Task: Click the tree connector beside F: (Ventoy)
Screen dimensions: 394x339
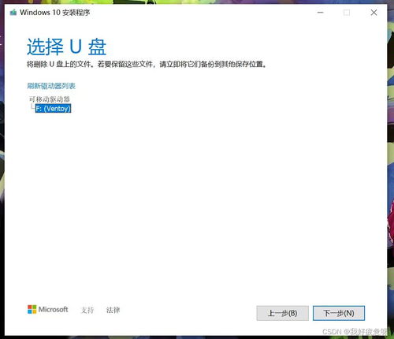Action: (32, 106)
